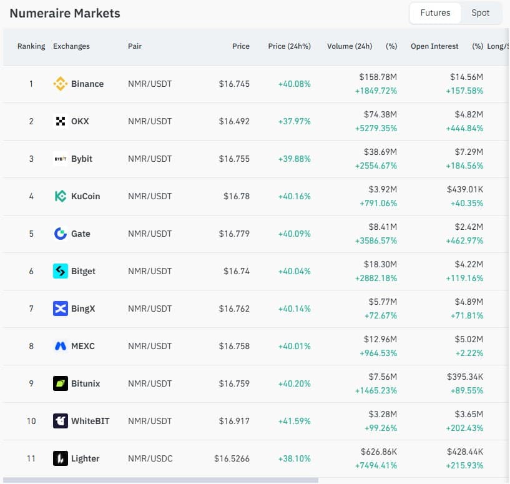Select the Bitunix price $16.759
This screenshot has height=484, width=510.
(x=234, y=383)
